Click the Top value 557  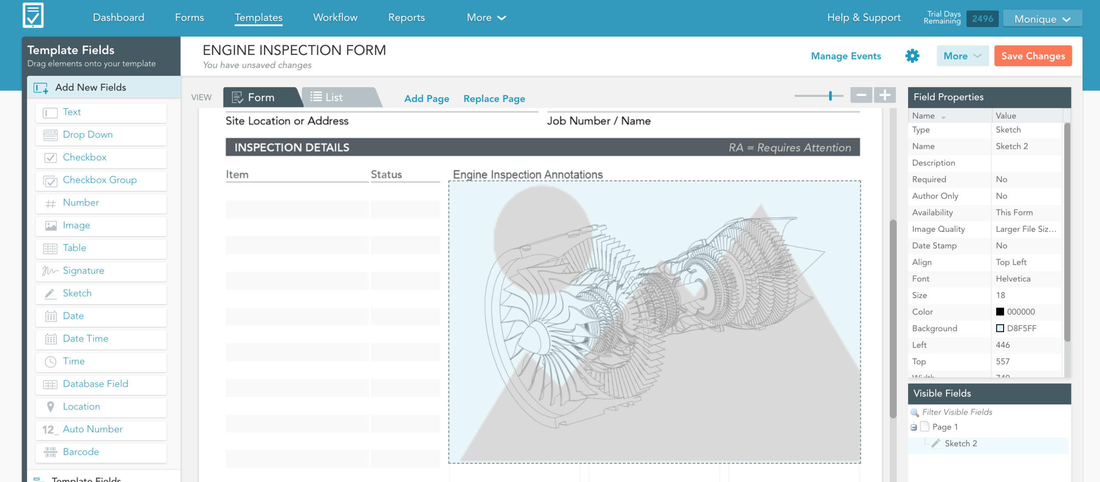tap(1027, 361)
